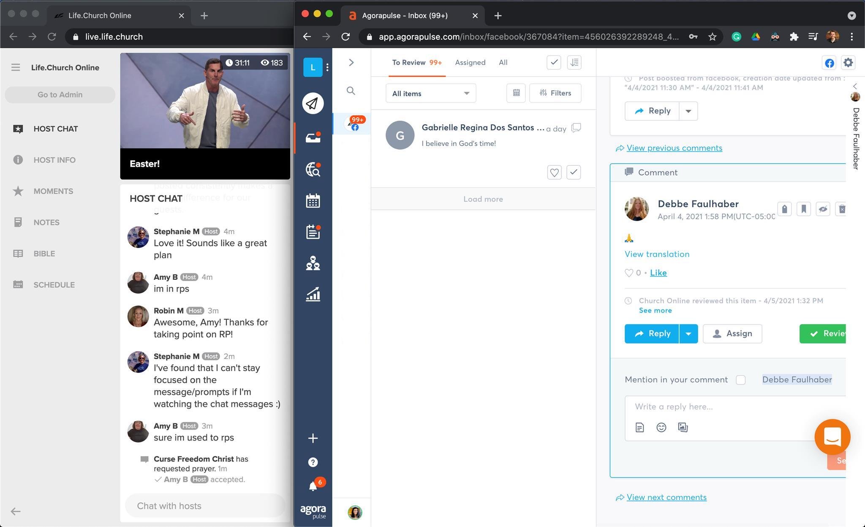Click the Filters button
Screen dimensions: 865x527
click(555, 93)
